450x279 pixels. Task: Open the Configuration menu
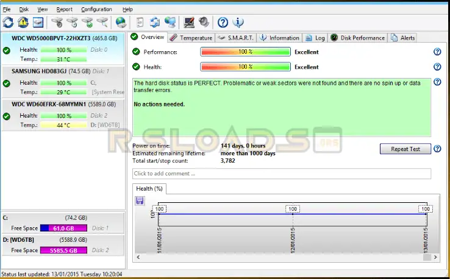pos(96,9)
